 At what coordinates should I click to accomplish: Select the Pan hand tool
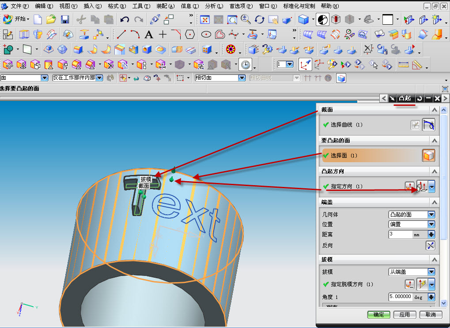[x=273, y=19]
